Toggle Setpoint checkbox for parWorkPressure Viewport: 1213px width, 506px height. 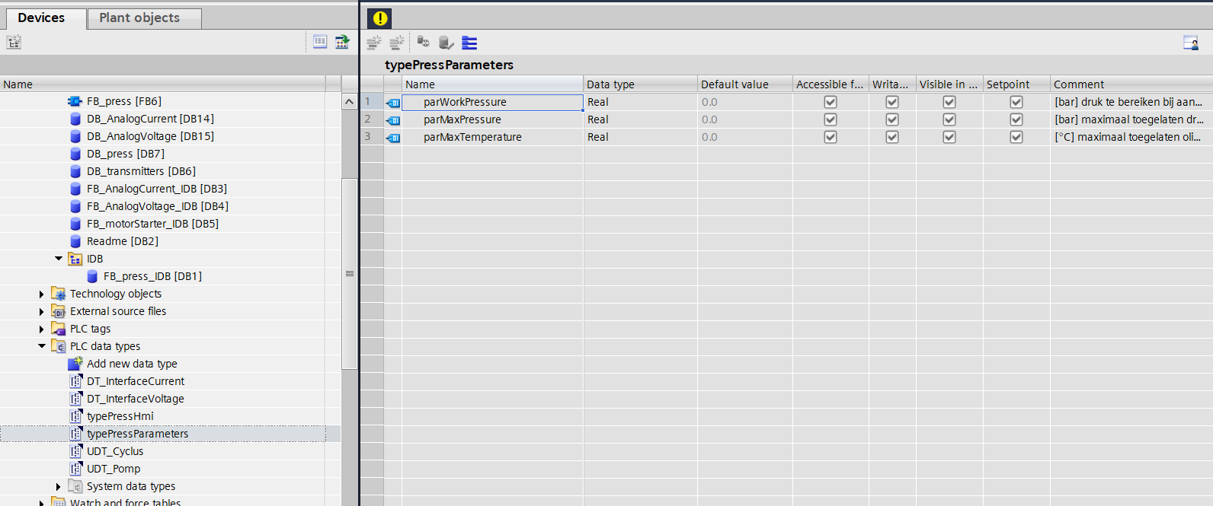pyautogui.click(x=1016, y=102)
